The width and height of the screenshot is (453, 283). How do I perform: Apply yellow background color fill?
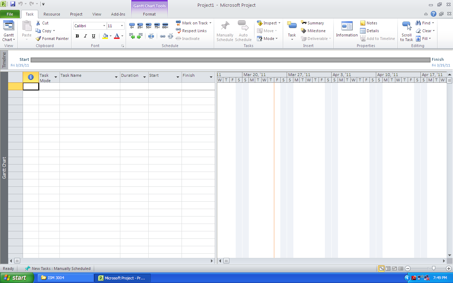pos(105,36)
